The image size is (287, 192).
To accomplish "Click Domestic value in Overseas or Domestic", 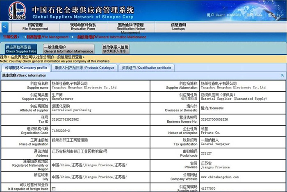I will (212, 108).
